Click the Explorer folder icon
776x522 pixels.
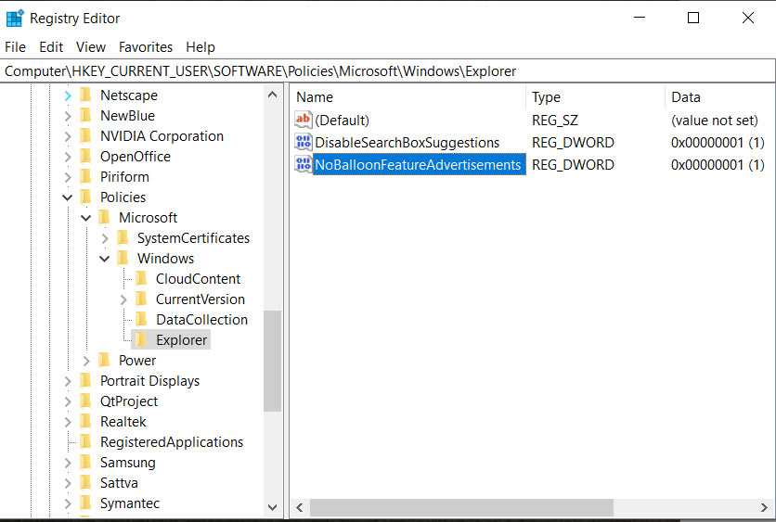point(141,340)
